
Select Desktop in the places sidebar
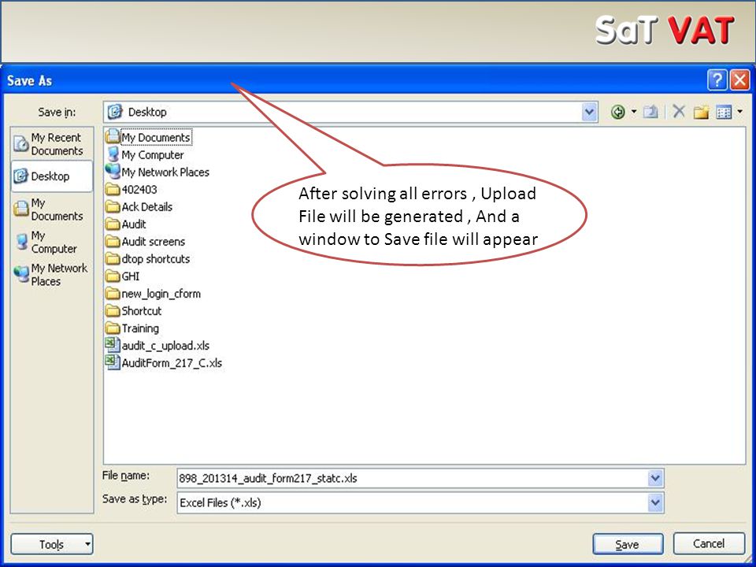[x=52, y=176]
